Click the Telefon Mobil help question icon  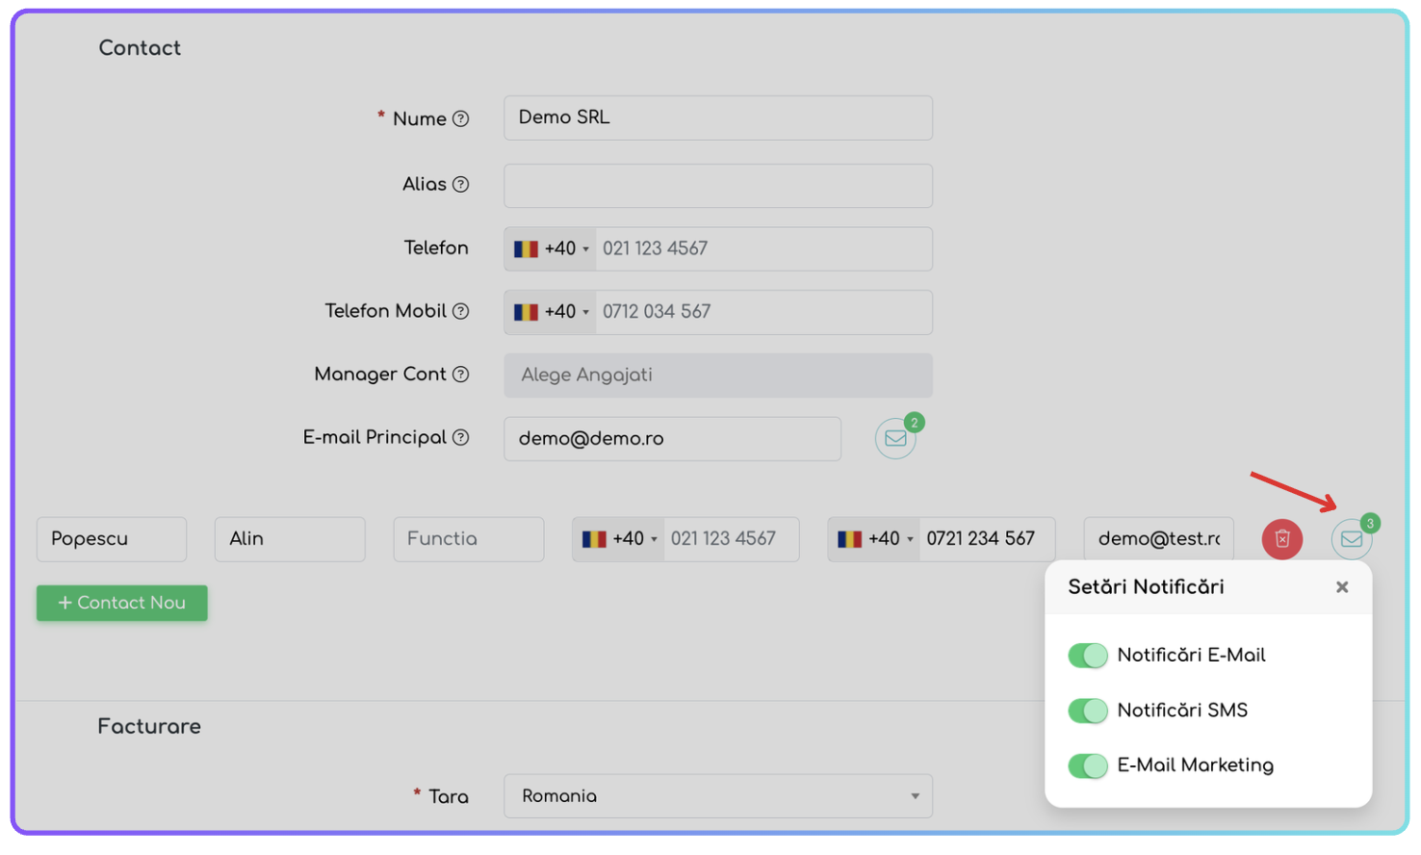[461, 311]
